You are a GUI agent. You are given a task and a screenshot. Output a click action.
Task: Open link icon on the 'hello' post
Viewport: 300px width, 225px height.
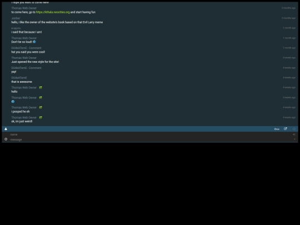click(41, 87)
